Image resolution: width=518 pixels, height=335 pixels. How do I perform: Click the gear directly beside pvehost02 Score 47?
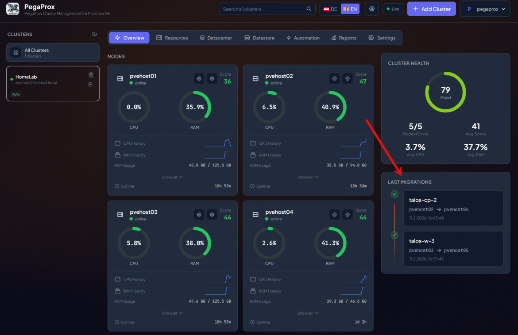[348, 79]
